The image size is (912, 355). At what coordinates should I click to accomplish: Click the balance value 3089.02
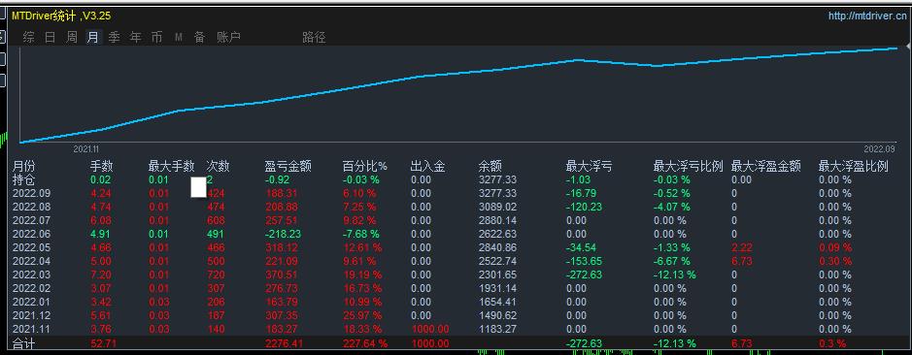[497, 207]
